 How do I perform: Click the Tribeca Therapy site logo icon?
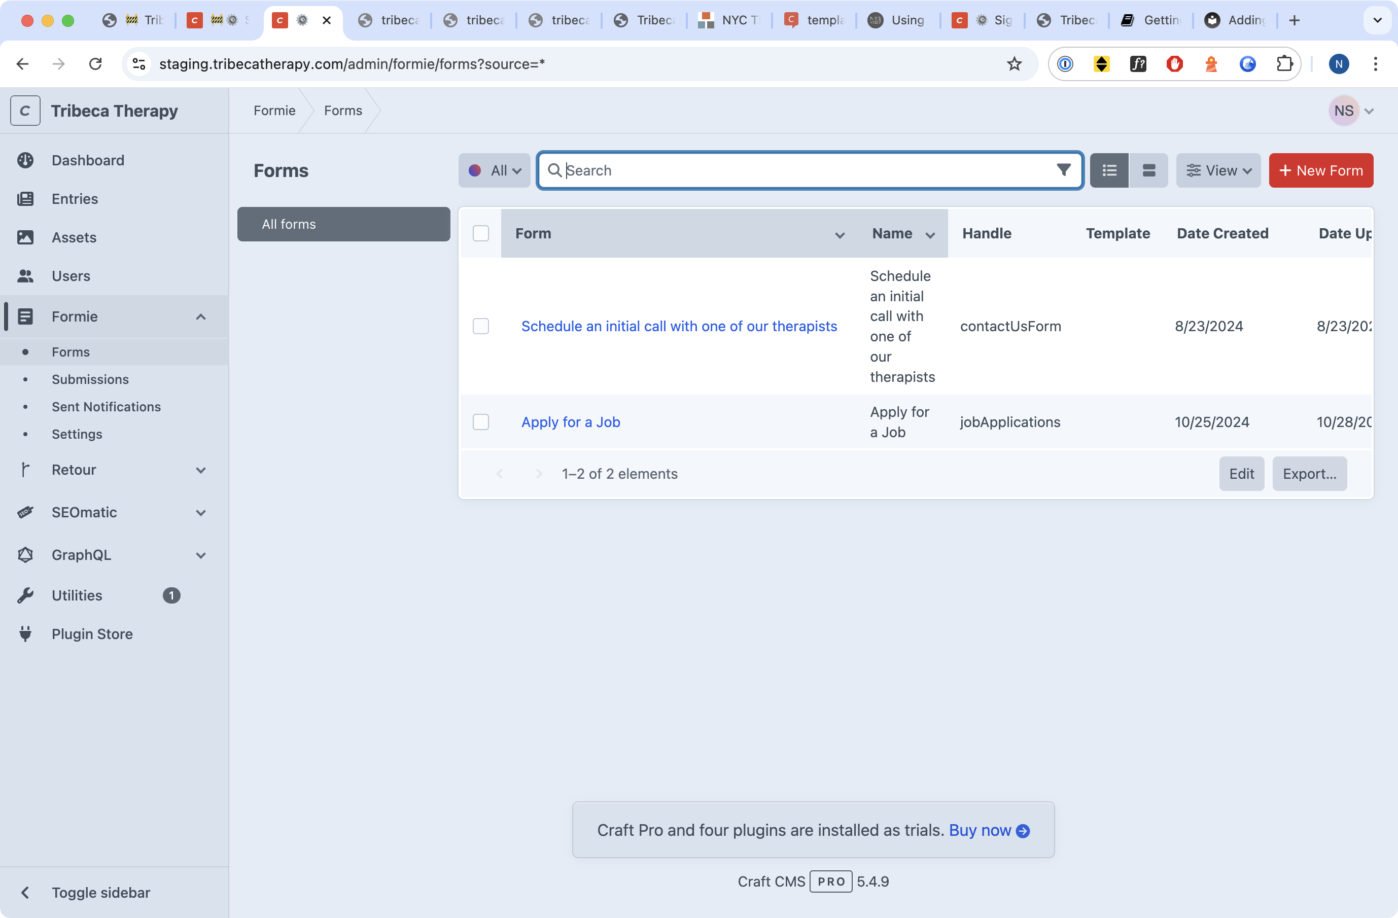25,111
